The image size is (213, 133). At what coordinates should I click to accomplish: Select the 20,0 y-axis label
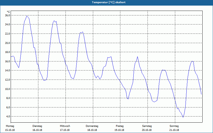click(x=7, y=43)
